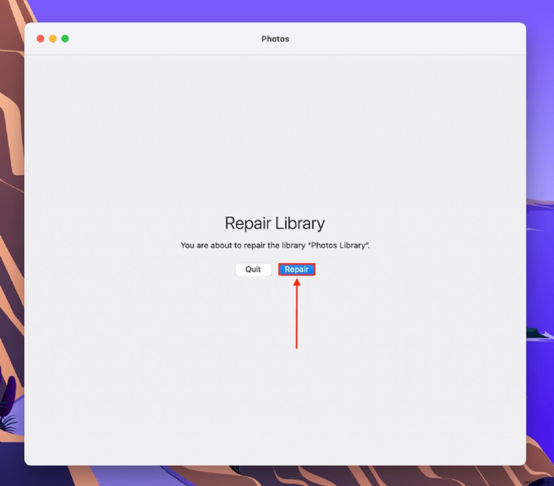Screen dimensions: 554x486
Task: Enter full screen using the green button
Action: click(x=64, y=39)
